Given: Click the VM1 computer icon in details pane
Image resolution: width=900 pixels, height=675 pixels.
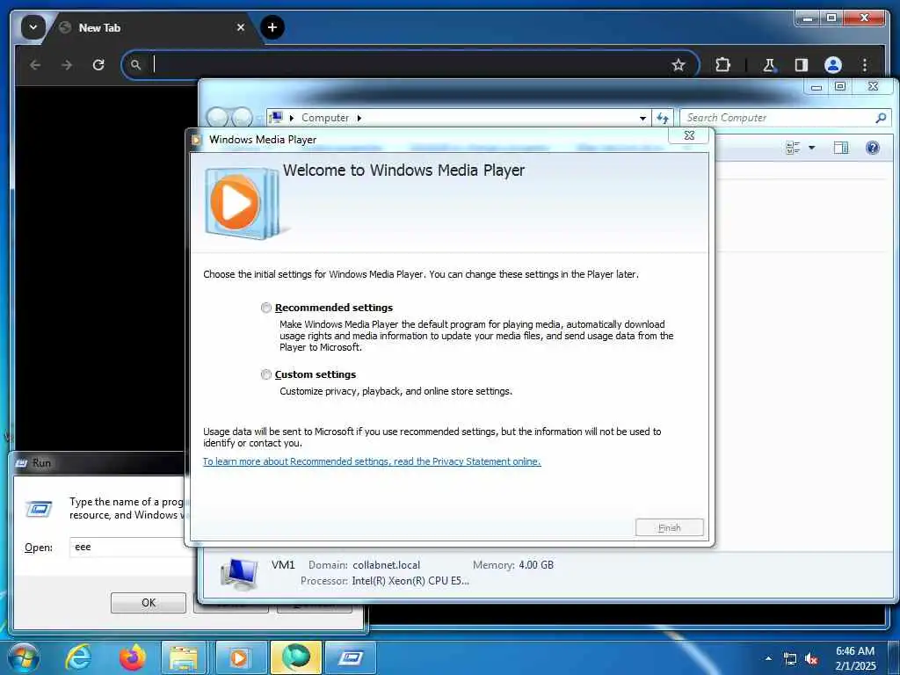Looking at the screenshot, I should tap(239, 574).
